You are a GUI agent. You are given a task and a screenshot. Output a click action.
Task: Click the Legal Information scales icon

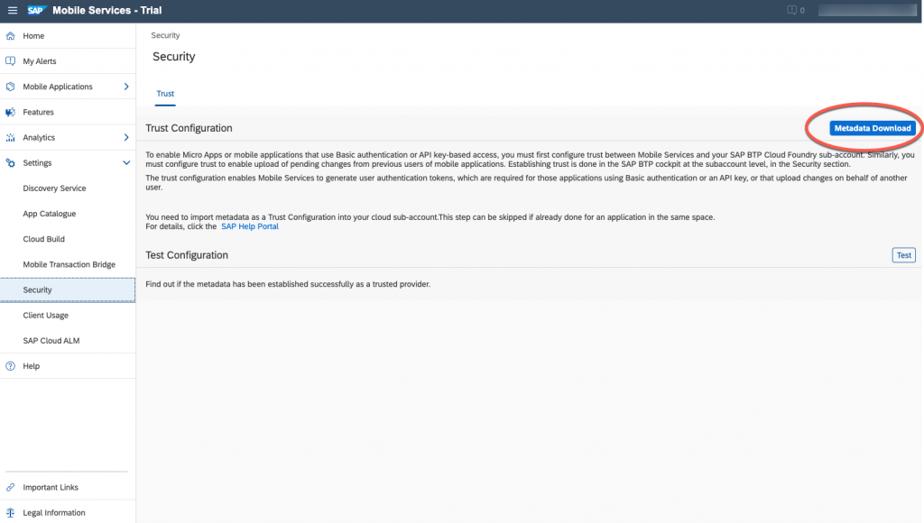[x=11, y=512]
